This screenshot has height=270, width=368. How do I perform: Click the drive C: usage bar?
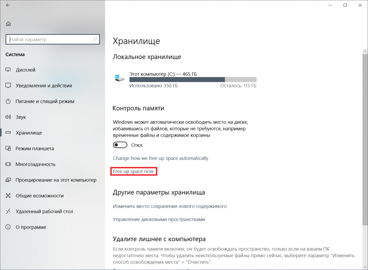(193, 79)
